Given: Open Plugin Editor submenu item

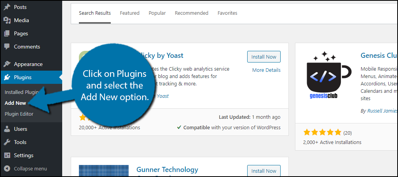Looking at the screenshot, I should click(x=19, y=114).
